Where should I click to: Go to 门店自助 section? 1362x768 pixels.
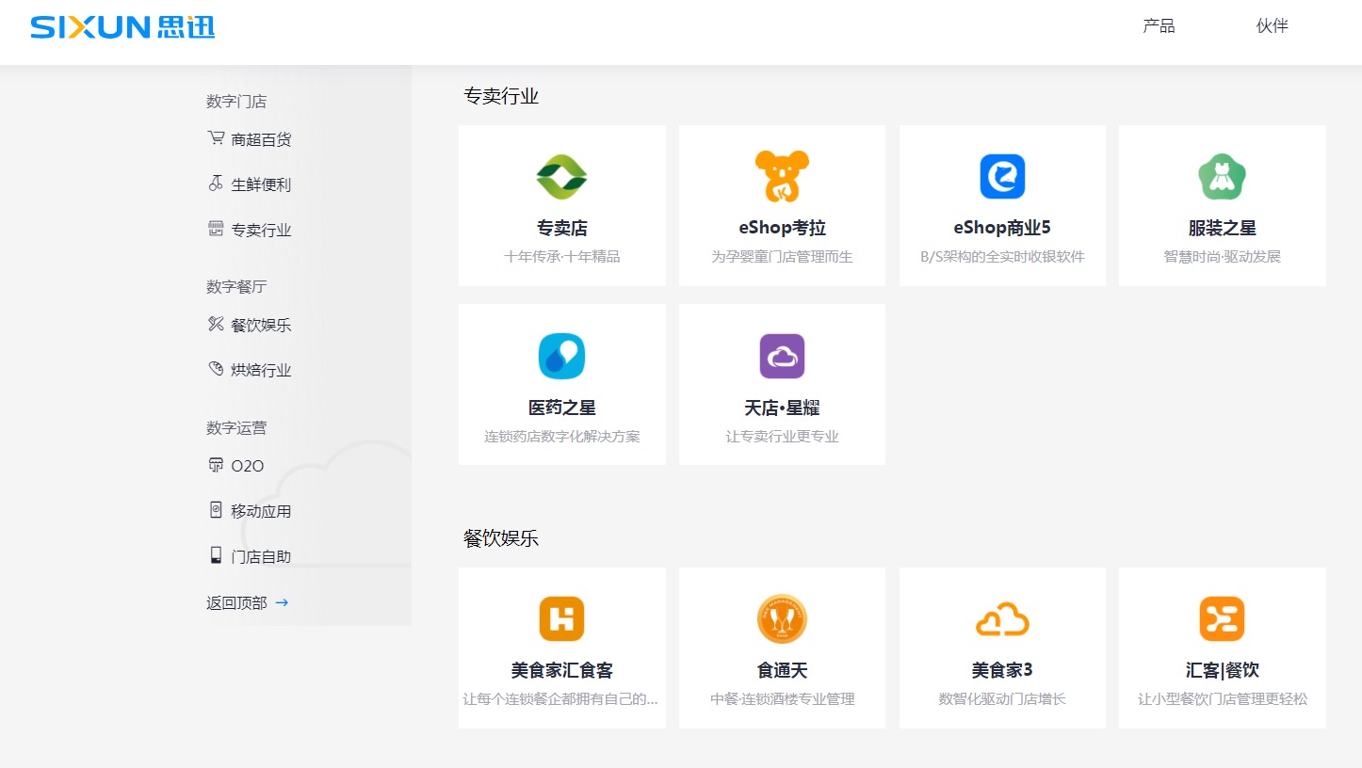click(261, 556)
